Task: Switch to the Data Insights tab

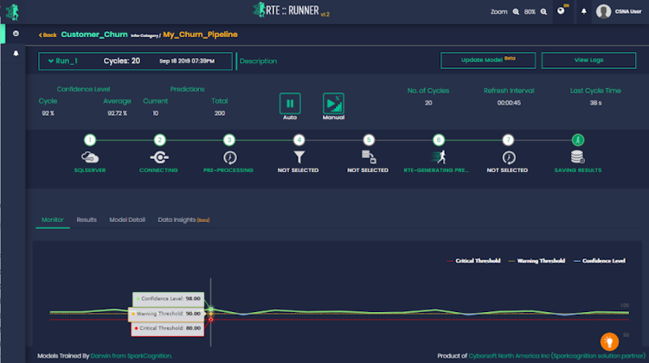Action: (183, 220)
